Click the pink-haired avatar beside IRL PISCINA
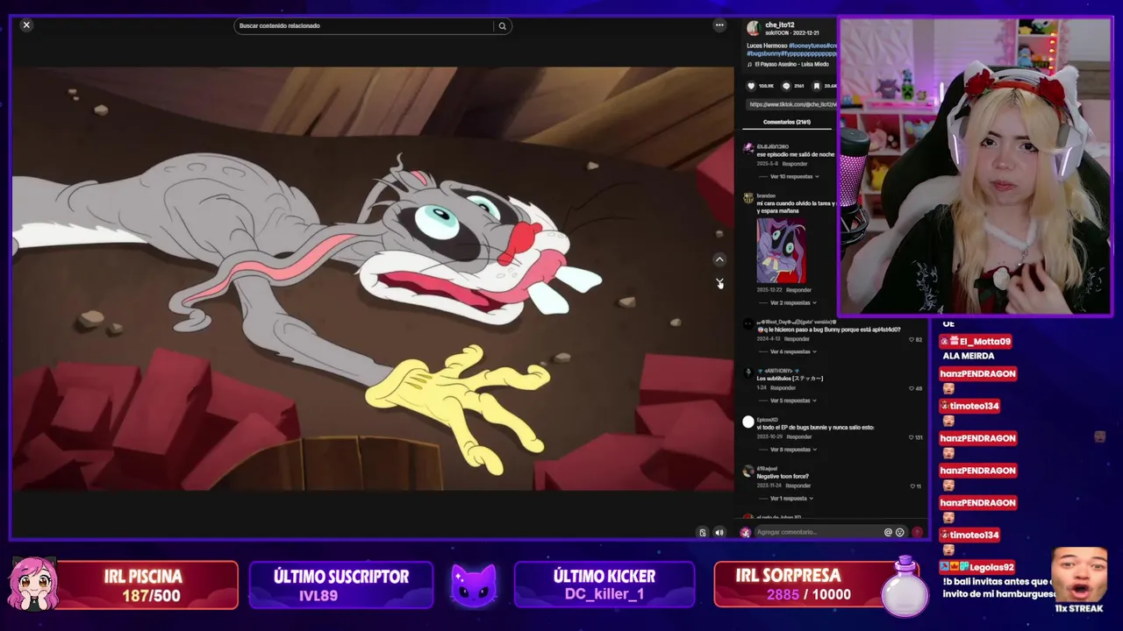This screenshot has height=631, width=1123. coord(33,585)
